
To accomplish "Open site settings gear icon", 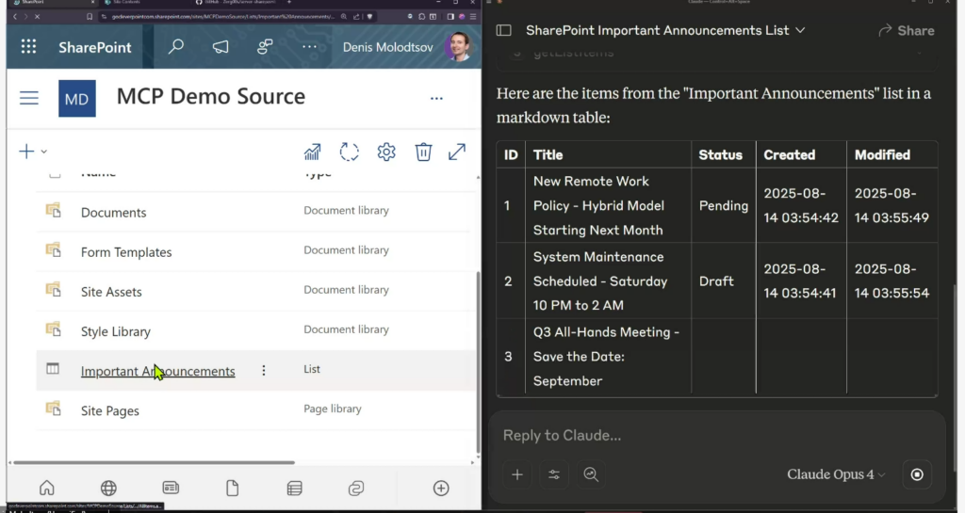I will [385, 152].
